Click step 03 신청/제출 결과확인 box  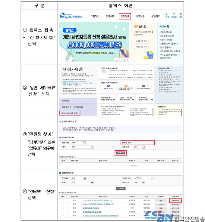pyautogui.click(x=143, y=88)
